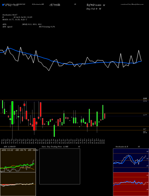Click the 'MACD: 11.77, 11.55, 0.22 C' line
Image resolution: width=149 pixels, height=196 pixels.
(15, 20)
